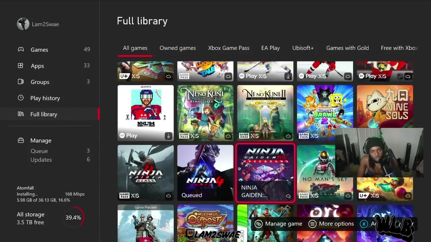Open the Play history clock icon
The height and width of the screenshot is (242, 431).
click(x=21, y=98)
